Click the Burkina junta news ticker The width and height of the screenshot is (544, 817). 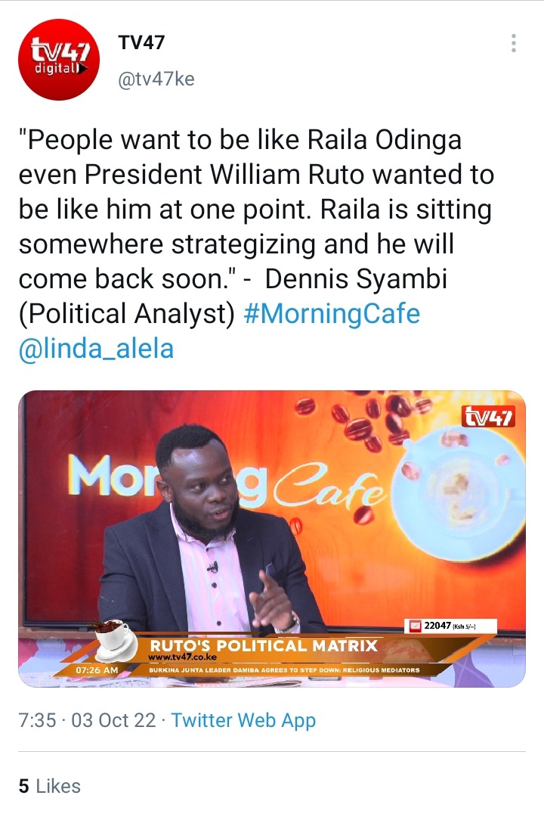click(x=284, y=670)
